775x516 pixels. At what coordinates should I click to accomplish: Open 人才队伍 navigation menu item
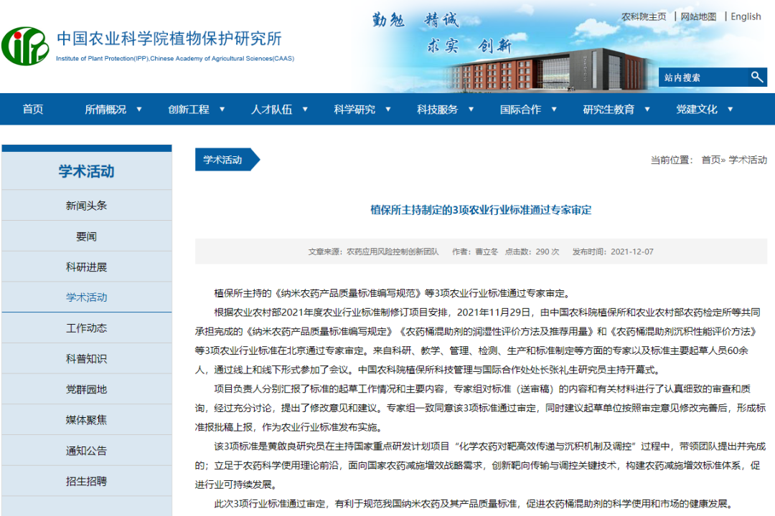[271, 109]
